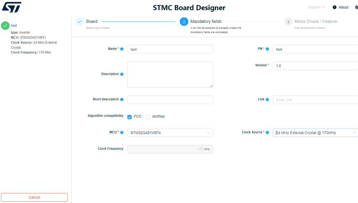Uncheck the FOC checkbox
The image size is (358, 203).
(x=129, y=117)
